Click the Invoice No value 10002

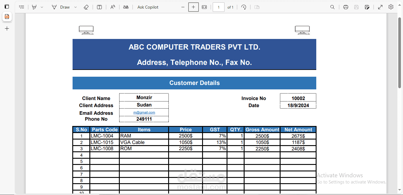298,98
